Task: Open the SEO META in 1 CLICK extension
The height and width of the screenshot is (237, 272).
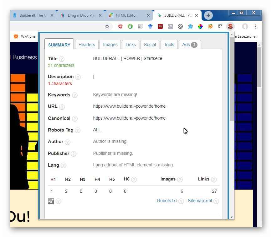Action: [230, 26]
